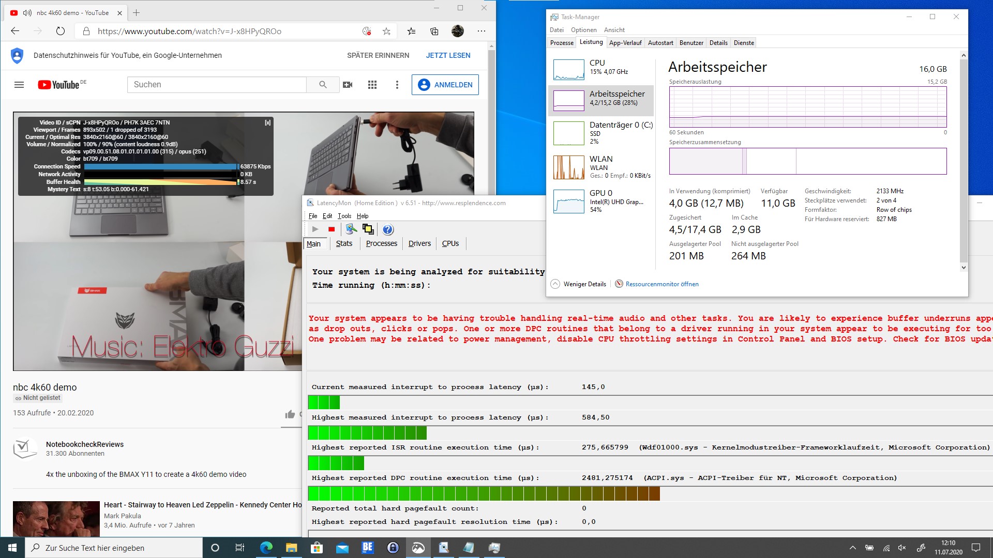The width and height of the screenshot is (993, 558).
Task: Click the yellow overlapping squares toolbar icon
Action: [368, 229]
